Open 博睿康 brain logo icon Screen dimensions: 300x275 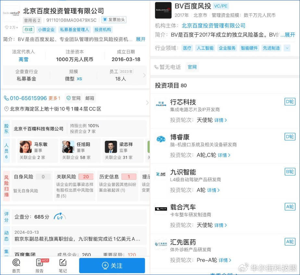click(x=161, y=139)
